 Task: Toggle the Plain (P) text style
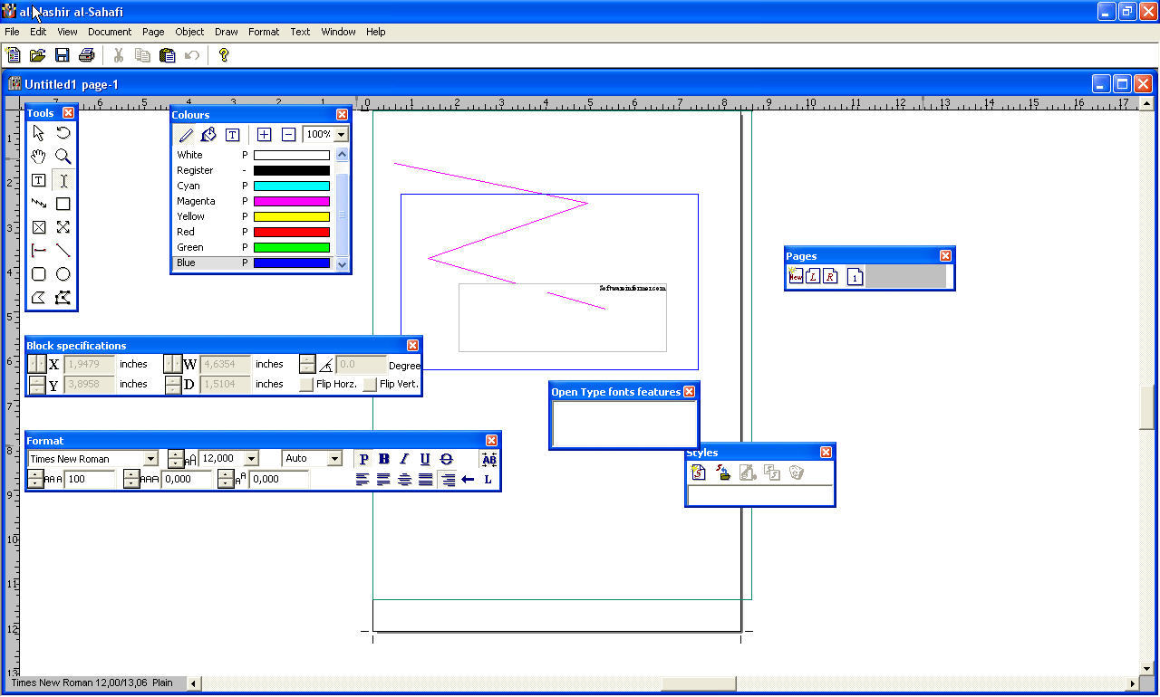click(x=363, y=459)
